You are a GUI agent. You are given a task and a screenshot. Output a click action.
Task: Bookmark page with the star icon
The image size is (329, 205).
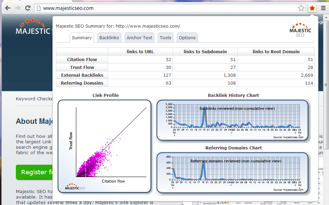click(301, 8)
